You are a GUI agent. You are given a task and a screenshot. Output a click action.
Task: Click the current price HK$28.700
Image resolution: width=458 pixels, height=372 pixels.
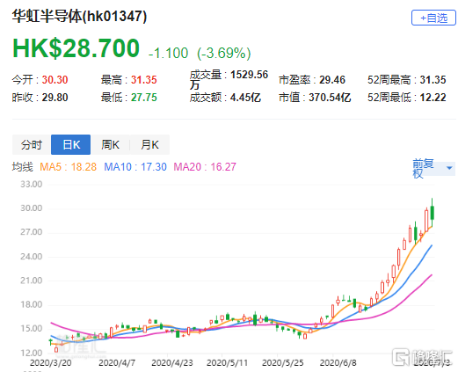(76, 47)
